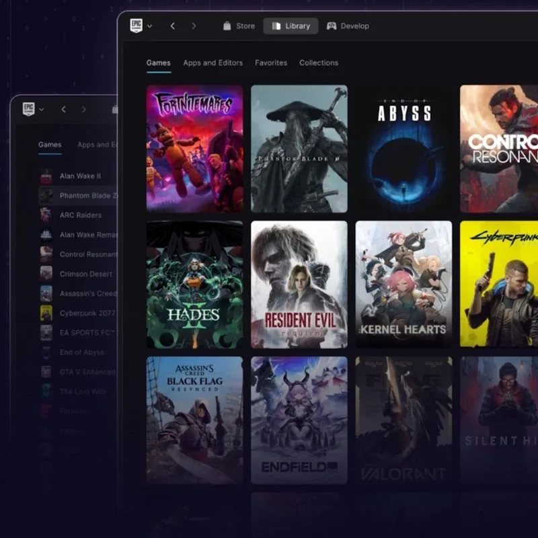Select the Valorant game tile
This screenshot has width=538, height=538.
click(x=404, y=420)
